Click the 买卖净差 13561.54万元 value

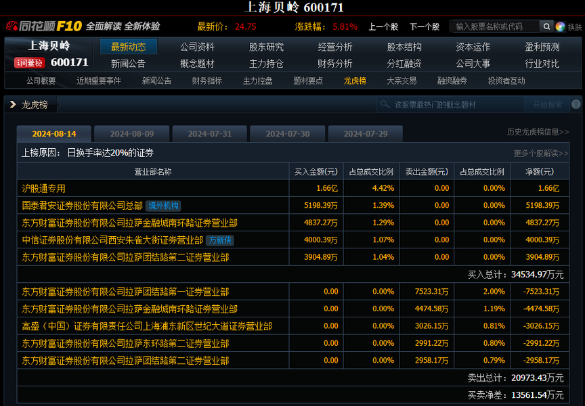click(x=516, y=395)
